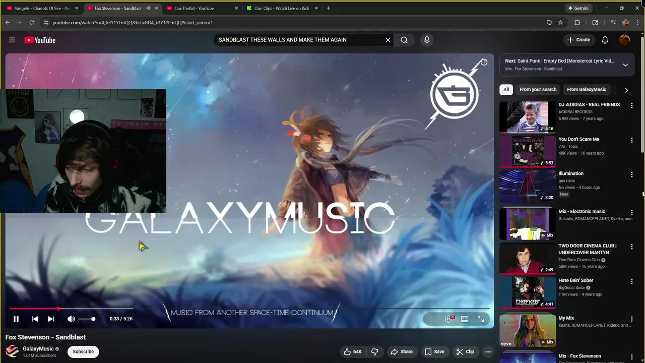Screen dimensions: 645x363
Task: Save the video to a playlist
Action: tap(434, 351)
